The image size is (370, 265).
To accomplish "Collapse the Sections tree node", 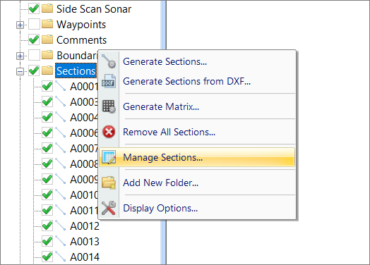I will [20, 71].
